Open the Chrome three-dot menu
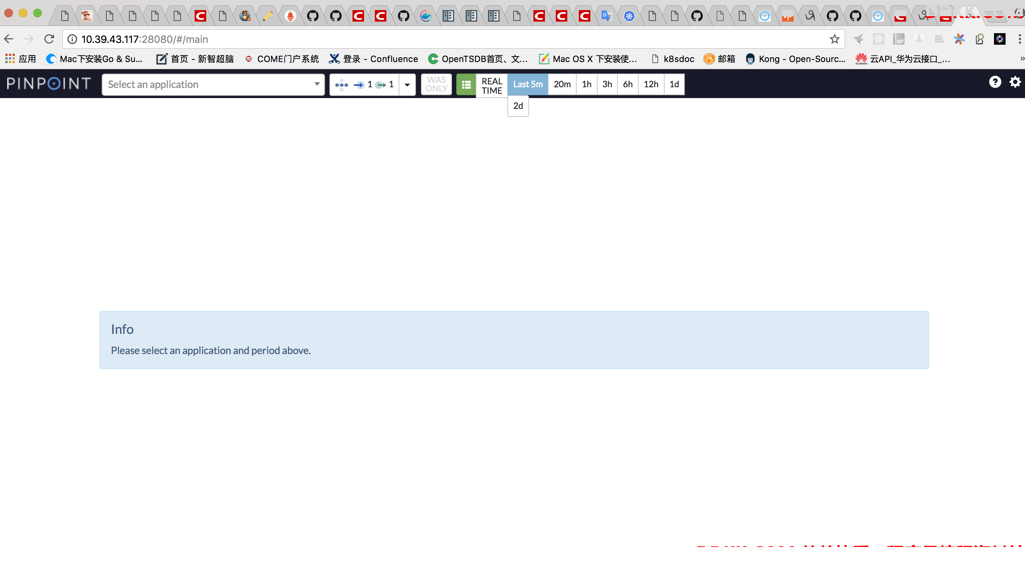This screenshot has width=1025, height=561. pos(1020,39)
